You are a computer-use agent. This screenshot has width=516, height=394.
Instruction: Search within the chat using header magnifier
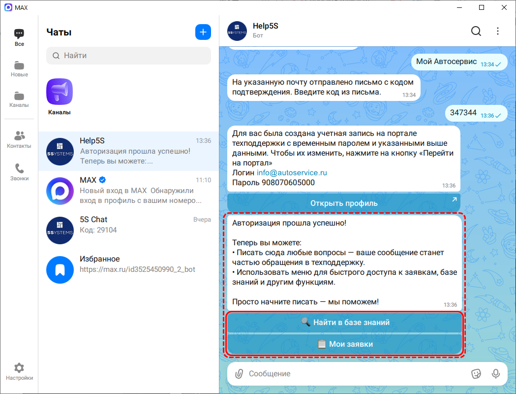click(476, 31)
